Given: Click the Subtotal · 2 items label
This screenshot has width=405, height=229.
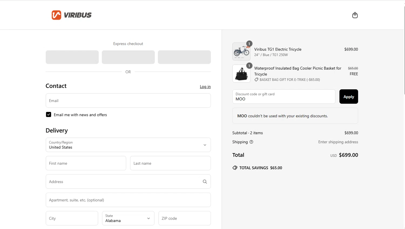Looking at the screenshot, I should (248, 133).
